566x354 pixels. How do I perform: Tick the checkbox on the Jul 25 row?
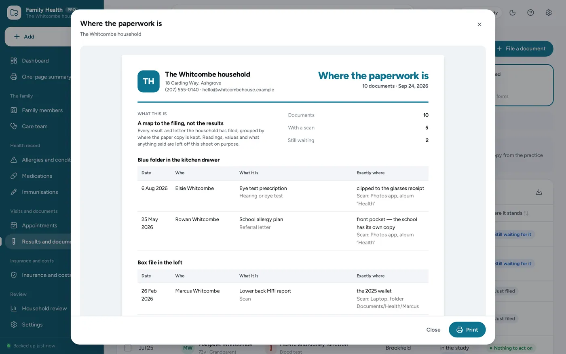coord(128,348)
